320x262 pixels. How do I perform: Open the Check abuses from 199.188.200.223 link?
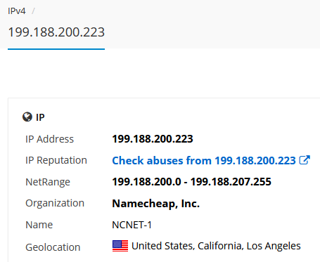coord(204,161)
